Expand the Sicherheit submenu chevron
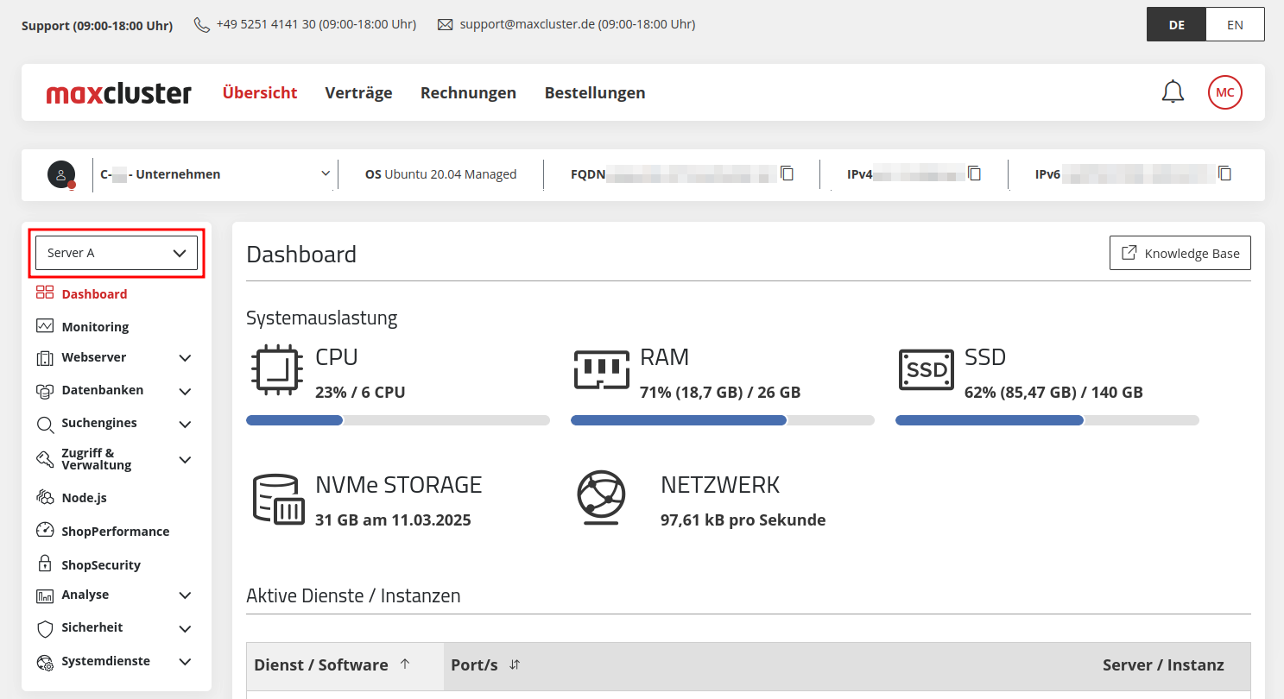Viewport: 1284px width, 699px height. coord(185,629)
